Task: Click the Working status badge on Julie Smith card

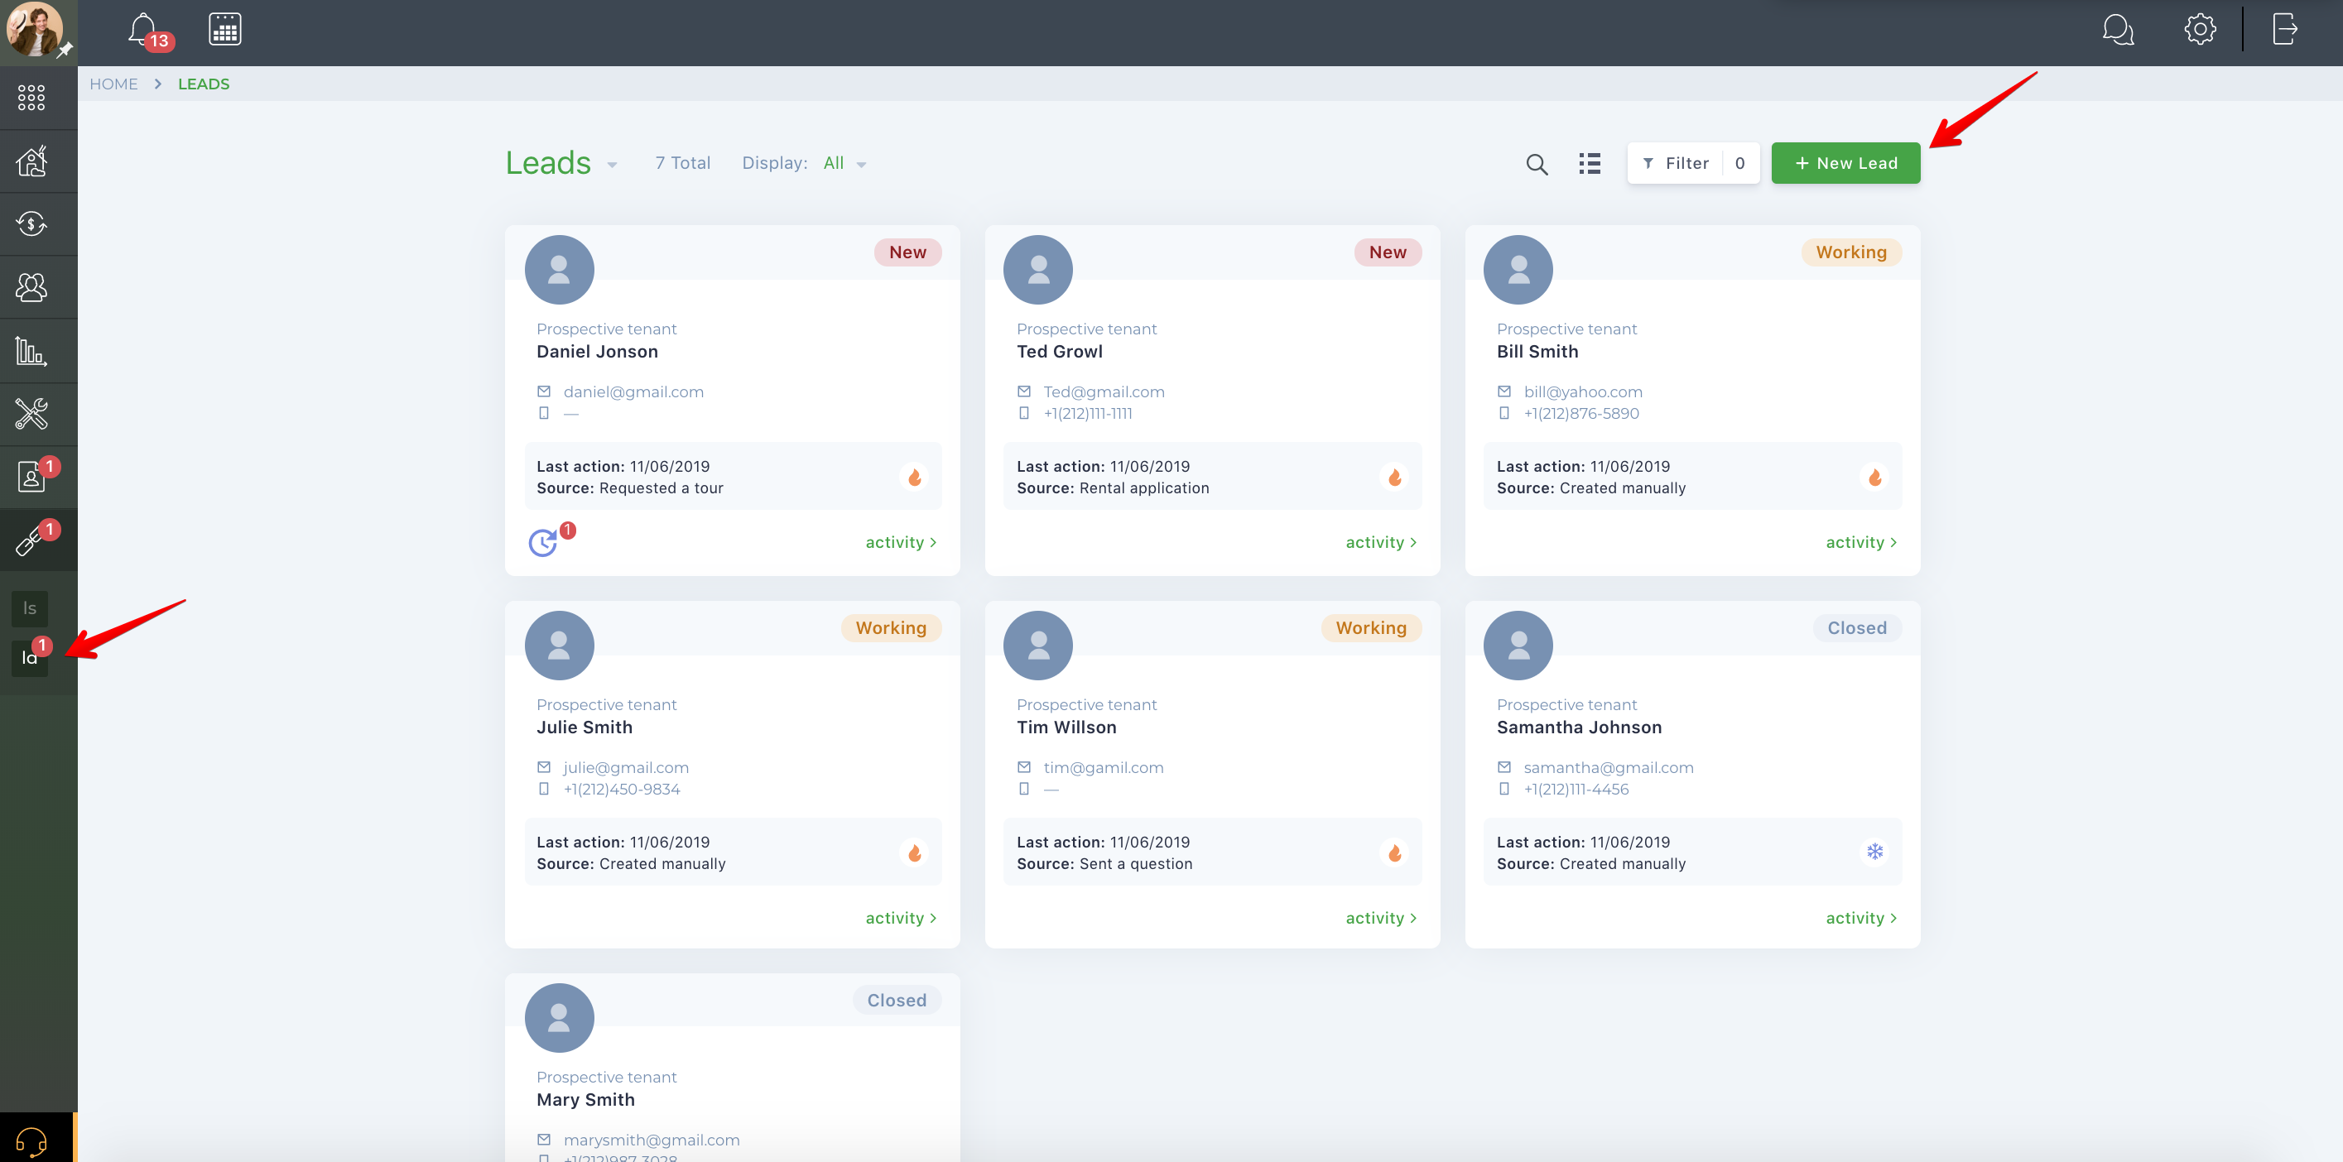Action: (x=891, y=627)
